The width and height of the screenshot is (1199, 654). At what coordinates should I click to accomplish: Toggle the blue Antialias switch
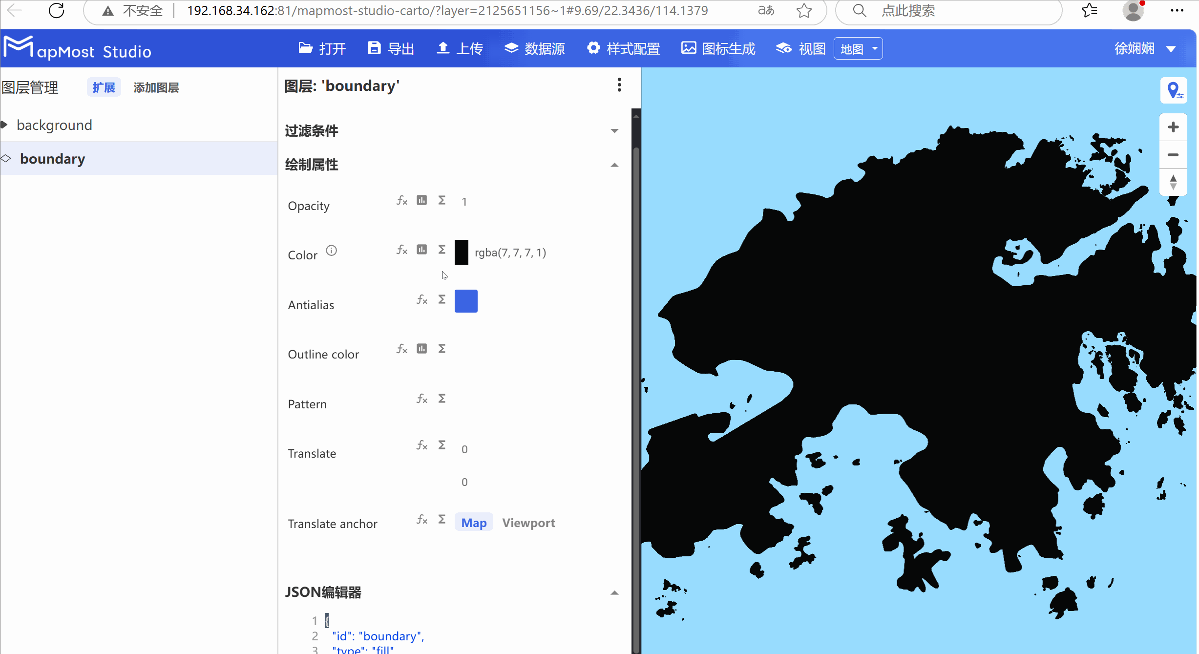point(466,301)
